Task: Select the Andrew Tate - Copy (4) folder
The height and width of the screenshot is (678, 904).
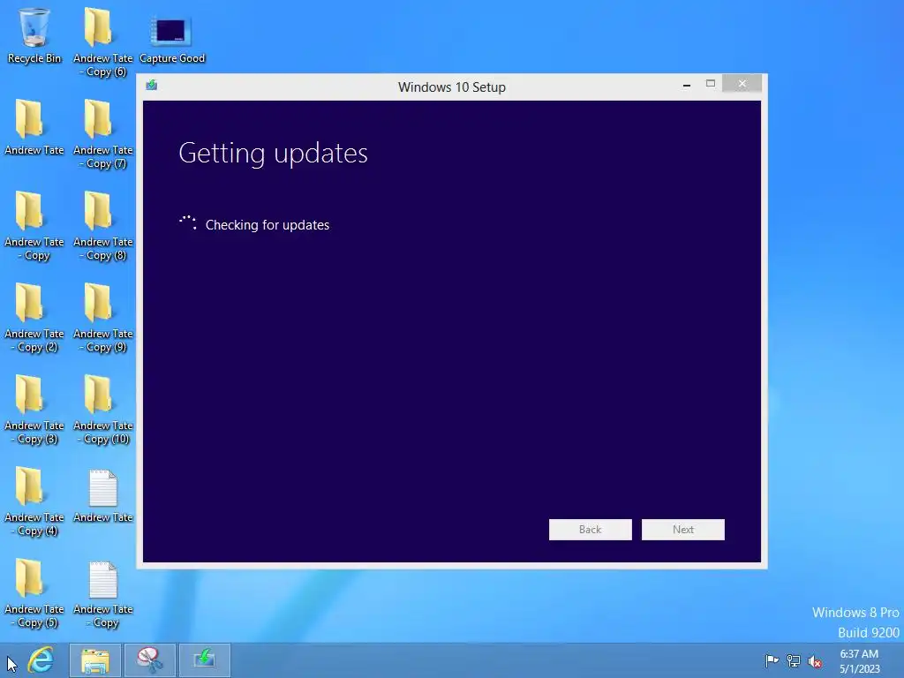Action: point(34,501)
